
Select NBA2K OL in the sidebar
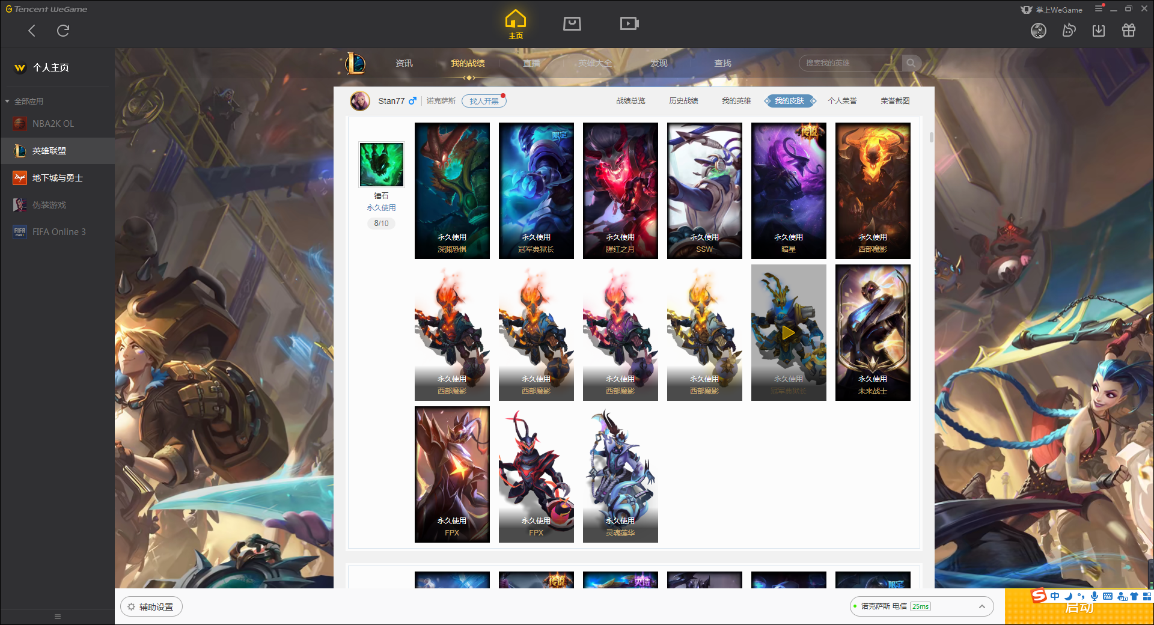[57, 124]
